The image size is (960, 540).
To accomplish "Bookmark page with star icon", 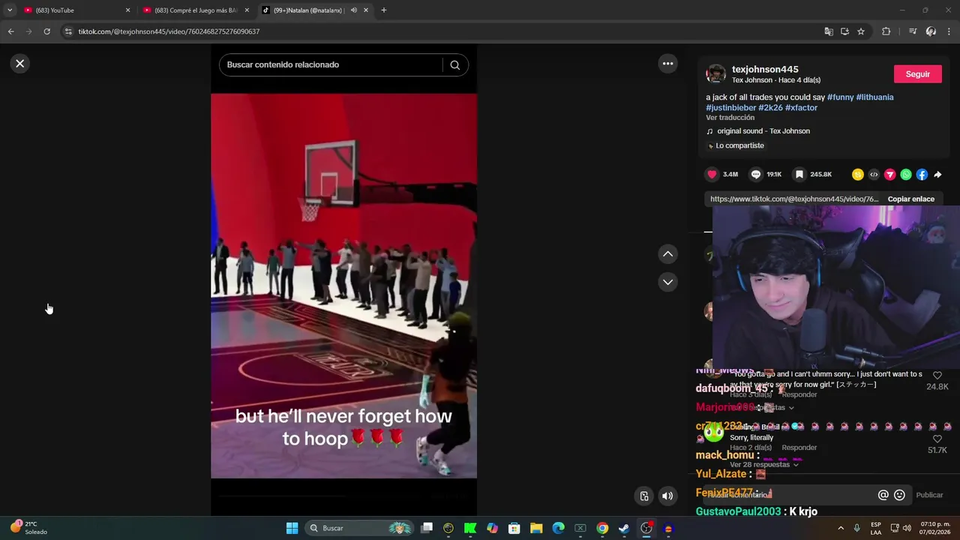I will coord(861,31).
